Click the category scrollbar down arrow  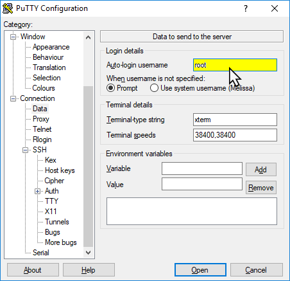click(x=88, y=253)
